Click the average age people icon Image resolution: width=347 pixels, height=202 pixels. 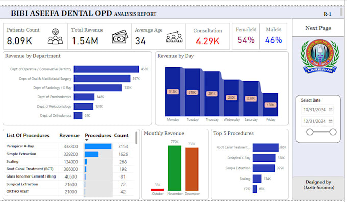[x=174, y=37]
